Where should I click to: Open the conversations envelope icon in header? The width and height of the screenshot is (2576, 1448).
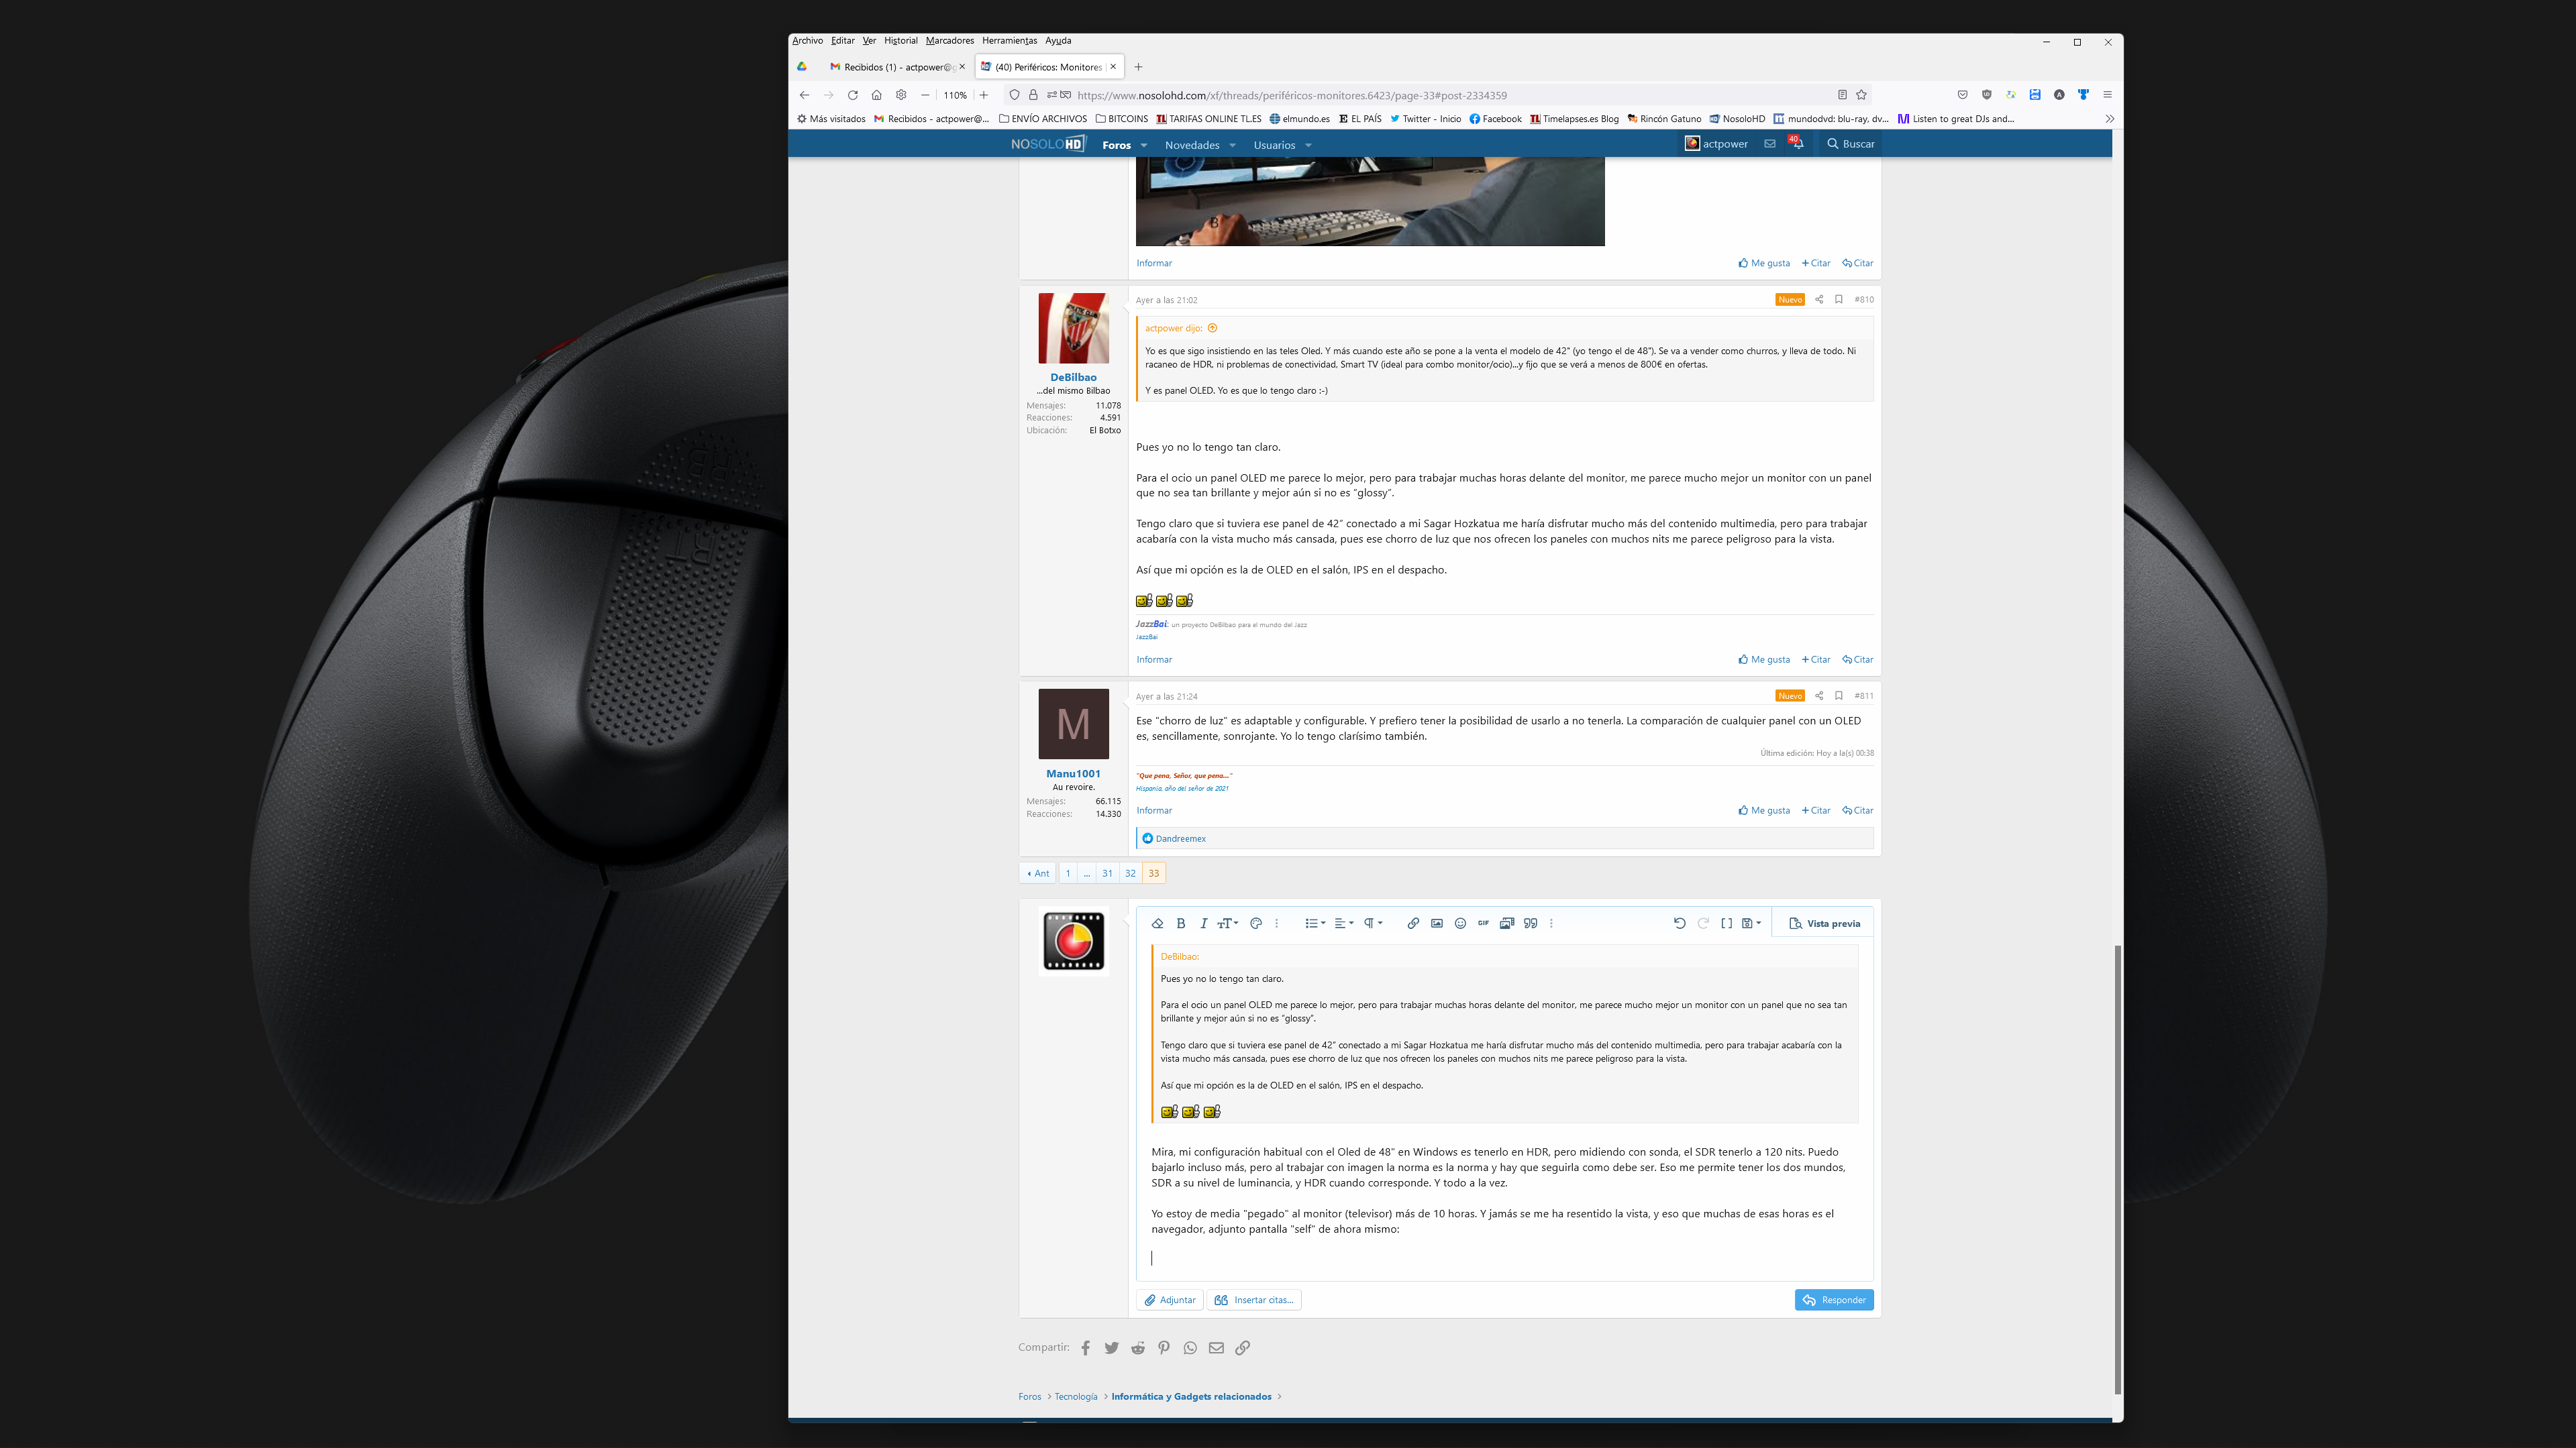(1770, 144)
